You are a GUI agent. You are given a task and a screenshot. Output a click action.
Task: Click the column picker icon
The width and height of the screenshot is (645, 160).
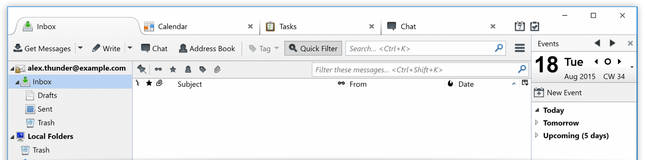pyautogui.click(x=525, y=83)
